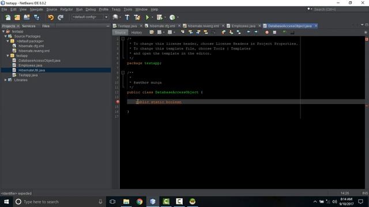The height and width of the screenshot is (207, 369).
Task: Minimize the Projects panel
Action: (108, 26)
